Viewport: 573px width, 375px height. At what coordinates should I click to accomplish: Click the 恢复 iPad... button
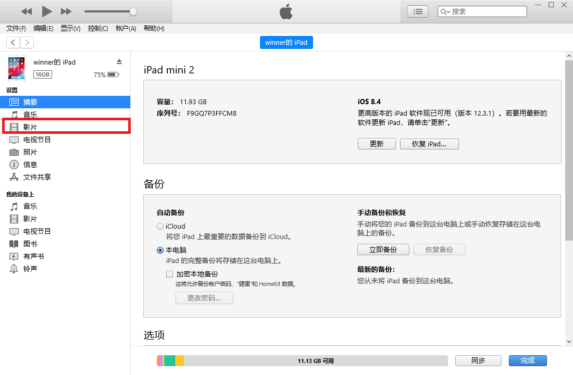[x=429, y=144]
